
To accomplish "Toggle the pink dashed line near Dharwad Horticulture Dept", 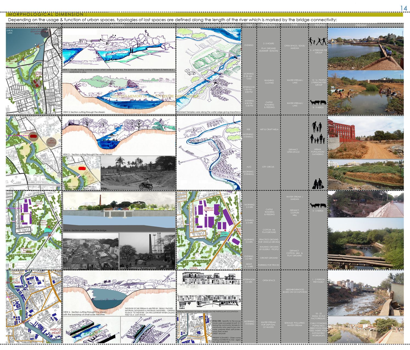I will (x=7, y=66).
